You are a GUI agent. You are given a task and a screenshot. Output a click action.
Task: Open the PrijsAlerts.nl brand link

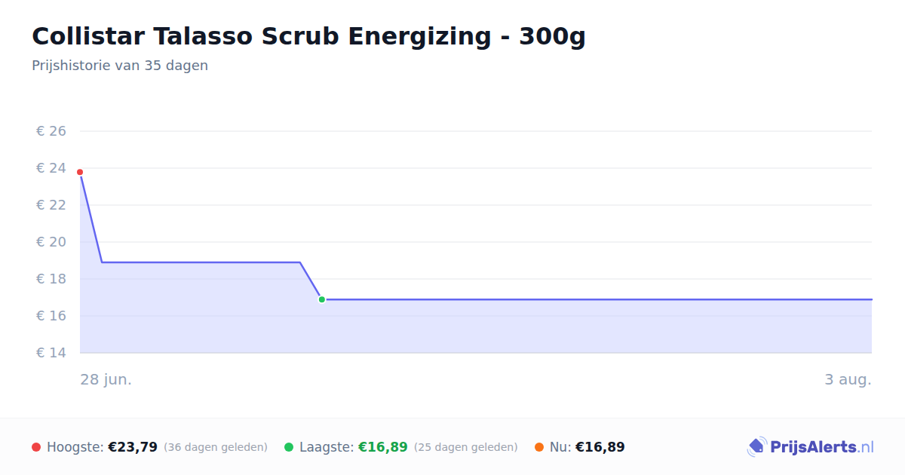pyautogui.click(x=811, y=447)
